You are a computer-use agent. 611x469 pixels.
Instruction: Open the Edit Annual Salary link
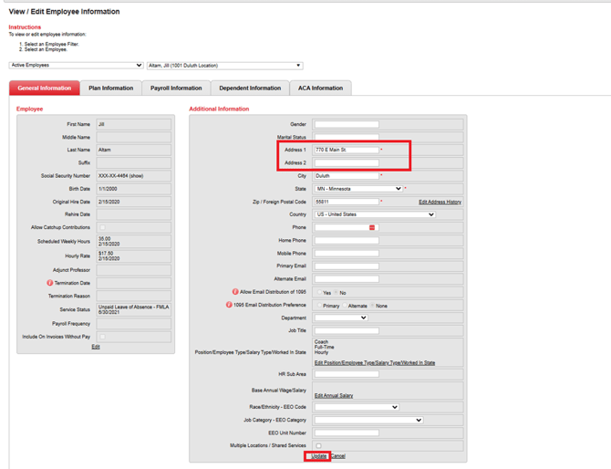coord(334,395)
